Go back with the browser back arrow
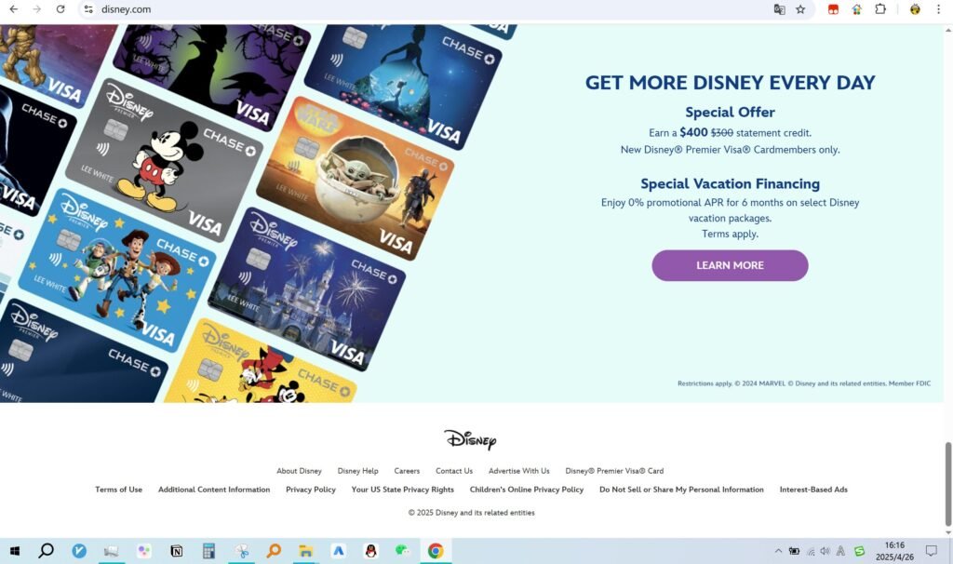Image resolution: width=953 pixels, height=564 pixels. click(x=13, y=9)
